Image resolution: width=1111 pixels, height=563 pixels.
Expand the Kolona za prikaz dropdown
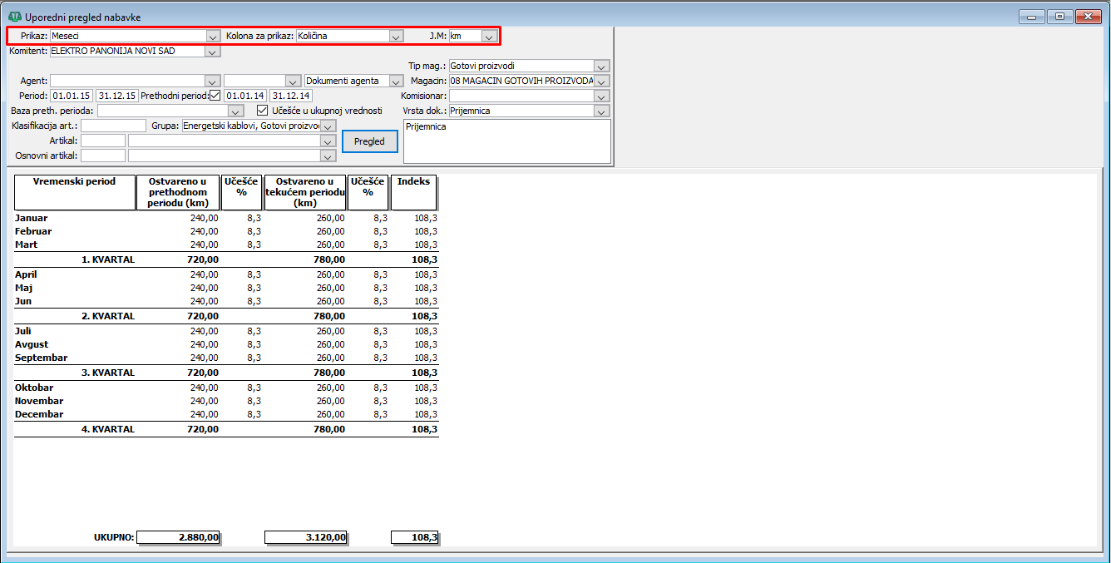click(396, 37)
